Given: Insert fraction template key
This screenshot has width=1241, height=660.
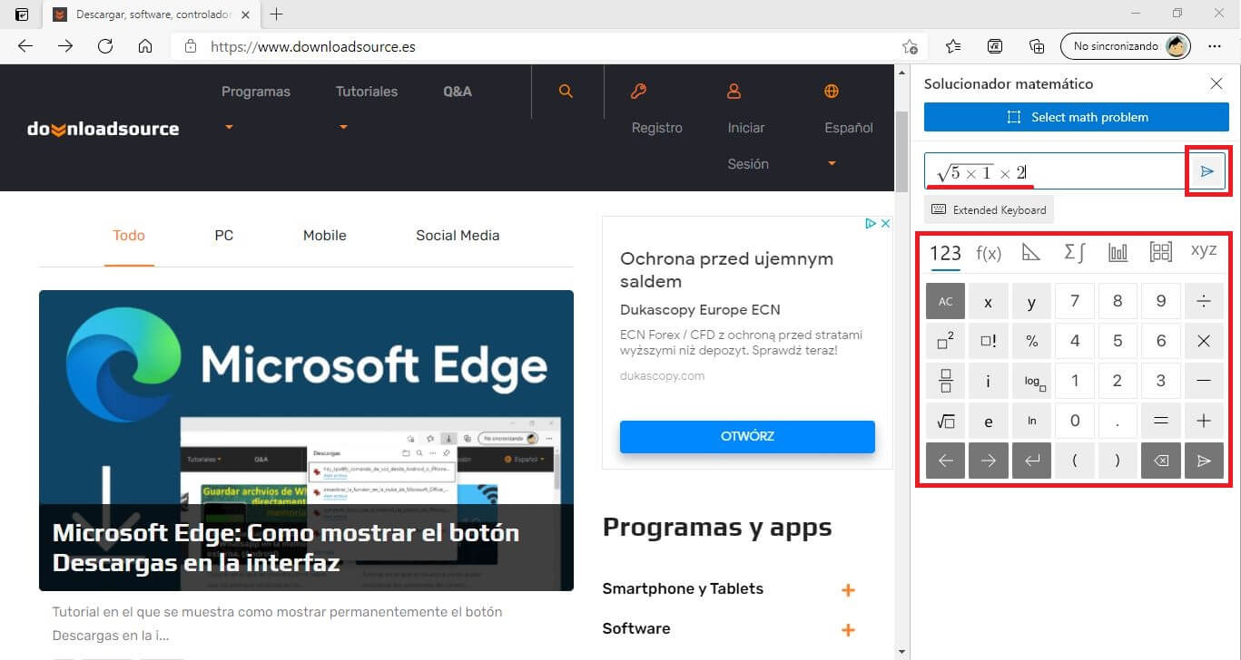Looking at the screenshot, I should tap(945, 382).
